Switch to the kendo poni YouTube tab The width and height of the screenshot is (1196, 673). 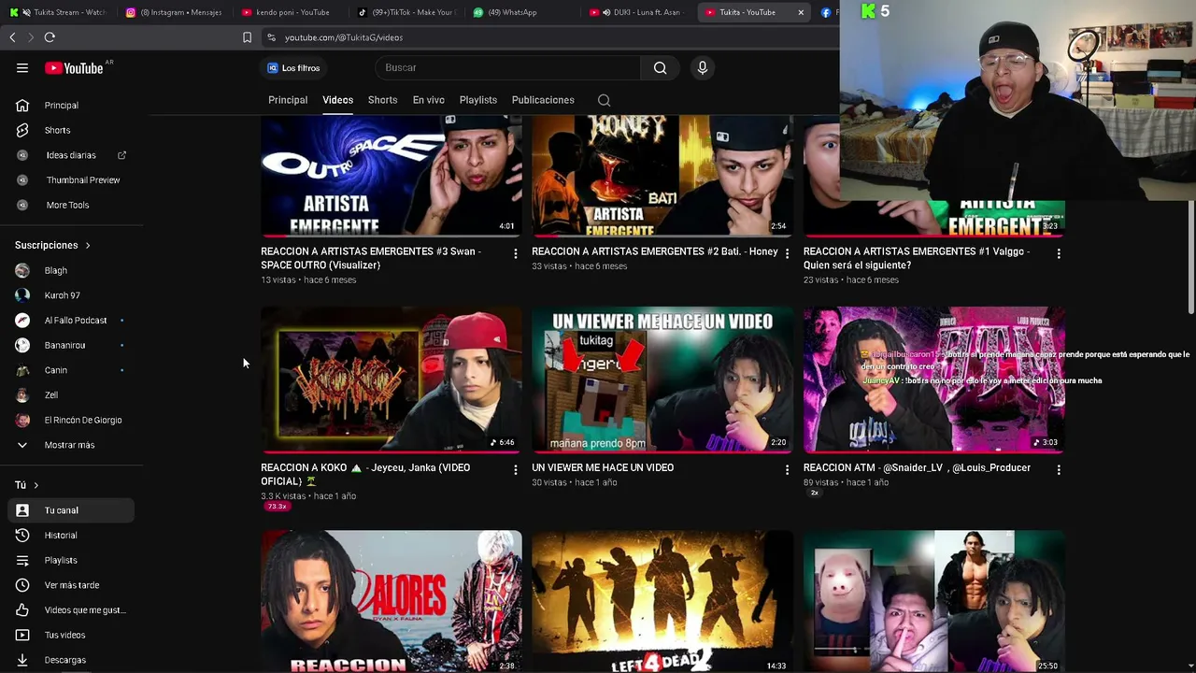pyautogui.click(x=290, y=12)
